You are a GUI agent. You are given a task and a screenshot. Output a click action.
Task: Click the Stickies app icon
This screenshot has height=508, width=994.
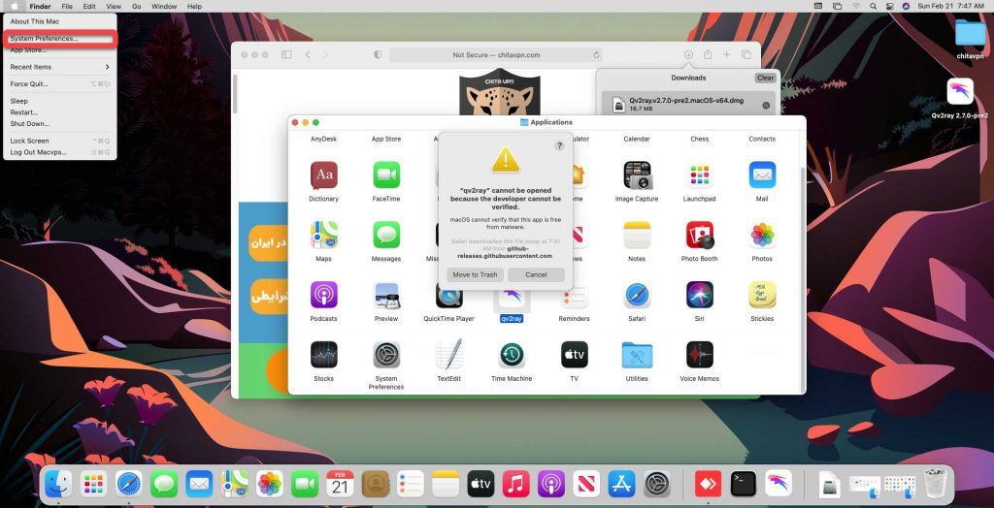tap(762, 295)
